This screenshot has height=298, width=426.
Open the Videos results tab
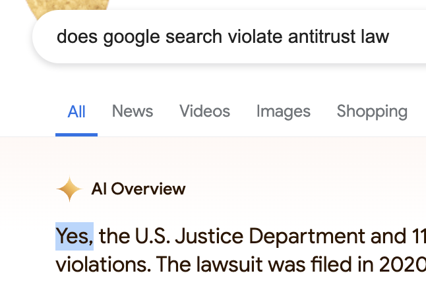(x=204, y=111)
